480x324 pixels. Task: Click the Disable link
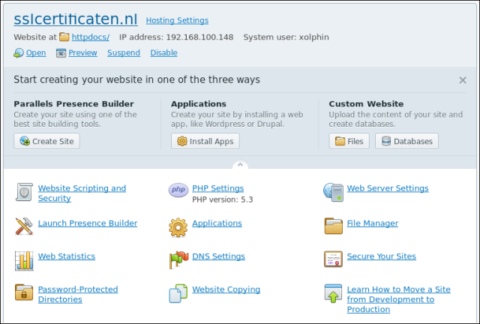point(163,53)
